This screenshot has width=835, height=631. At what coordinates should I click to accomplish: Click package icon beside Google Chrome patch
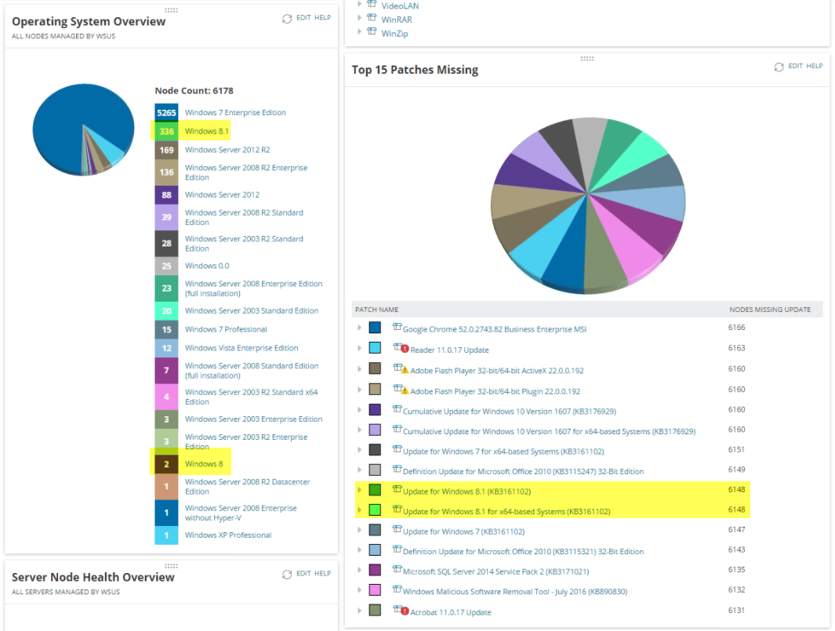398,327
